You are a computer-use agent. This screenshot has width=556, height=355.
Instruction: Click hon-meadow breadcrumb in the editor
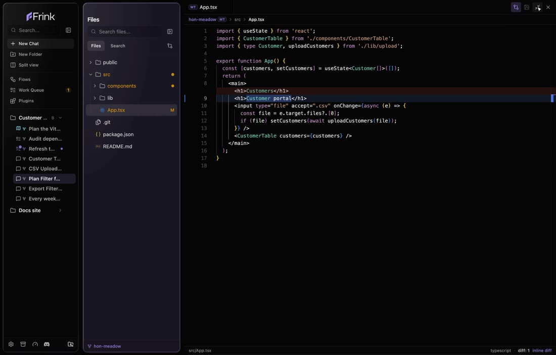(x=203, y=20)
